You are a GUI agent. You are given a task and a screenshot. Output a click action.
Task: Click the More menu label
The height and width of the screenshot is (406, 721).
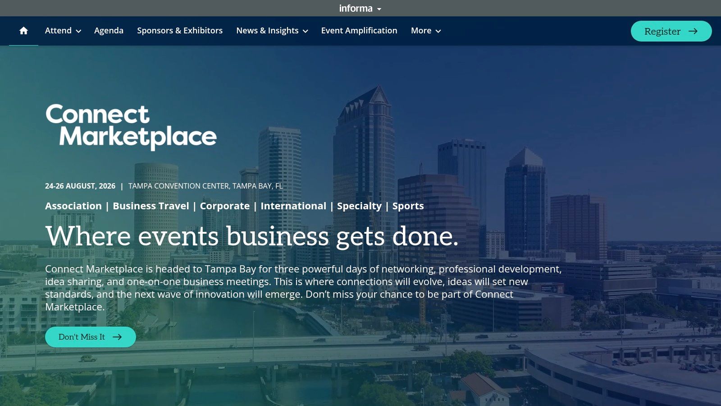coord(421,31)
